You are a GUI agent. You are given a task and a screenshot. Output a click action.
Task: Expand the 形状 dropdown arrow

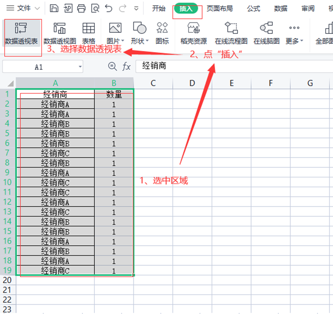(147, 40)
